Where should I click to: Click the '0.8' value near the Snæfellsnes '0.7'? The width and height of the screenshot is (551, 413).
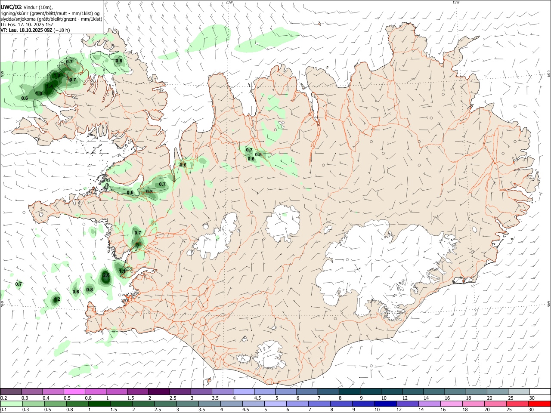click(x=149, y=191)
